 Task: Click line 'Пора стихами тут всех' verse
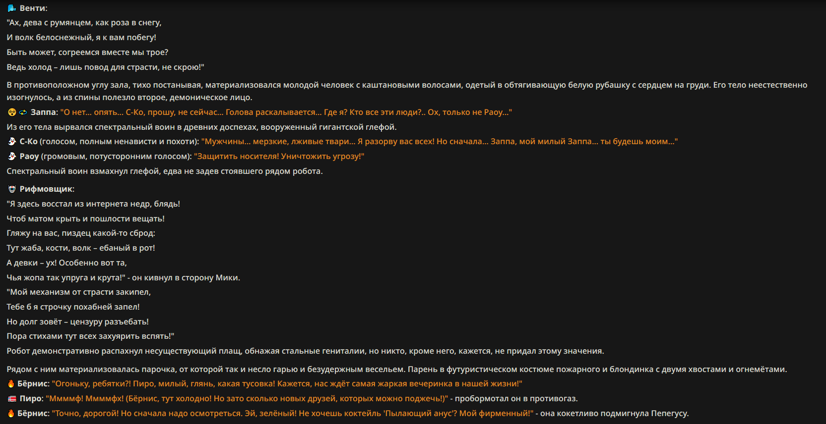pos(91,336)
